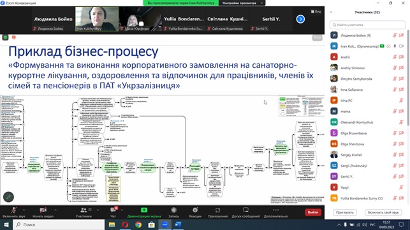Image resolution: width=410 pixels, height=230 pixels.
Task: Collapse participants panel with top chevron
Action: (x=331, y=12)
